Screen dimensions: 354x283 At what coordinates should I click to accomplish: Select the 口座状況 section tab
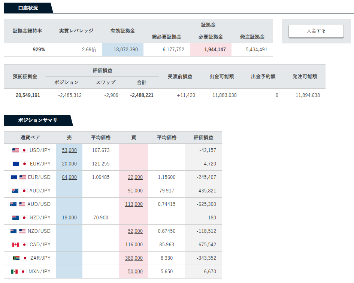pos(28,8)
